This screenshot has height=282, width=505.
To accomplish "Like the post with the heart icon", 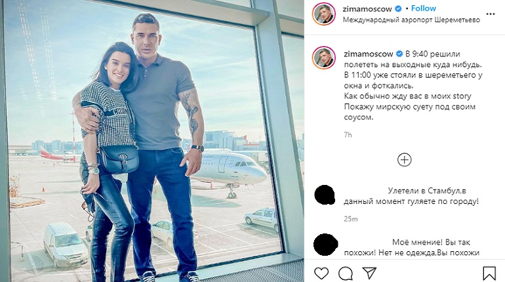I will [x=321, y=273].
